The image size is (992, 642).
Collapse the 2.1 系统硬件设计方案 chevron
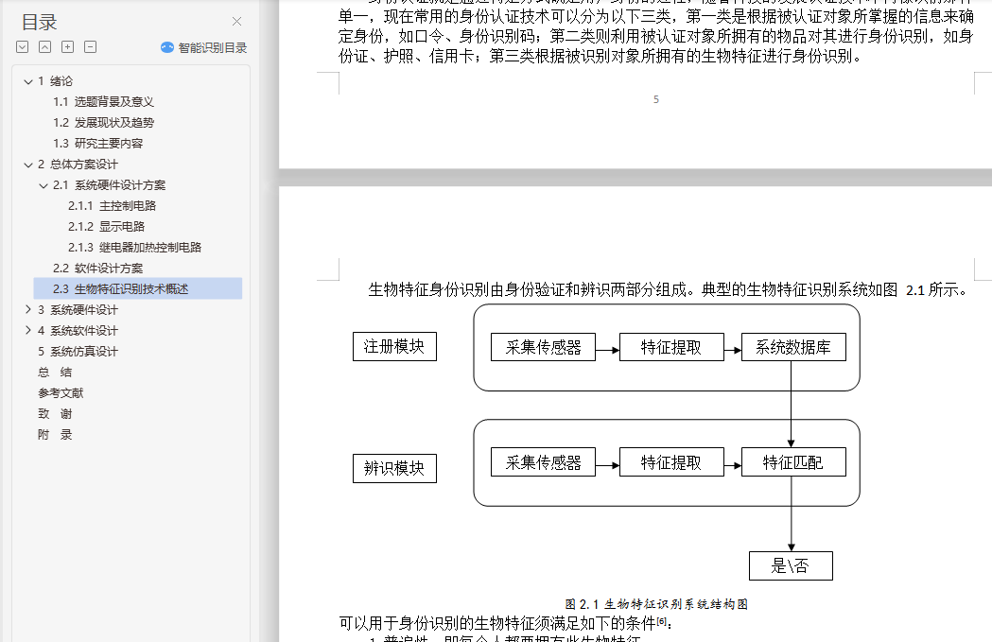coord(43,185)
